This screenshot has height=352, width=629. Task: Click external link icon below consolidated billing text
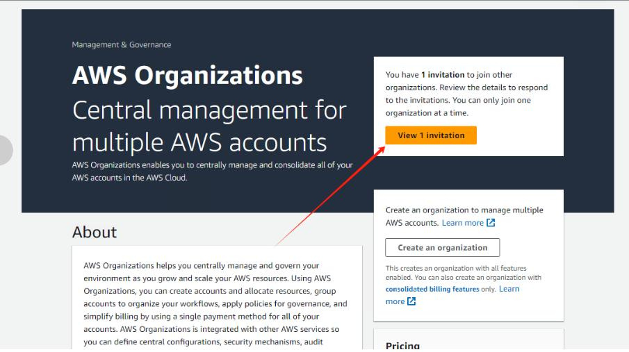411,301
